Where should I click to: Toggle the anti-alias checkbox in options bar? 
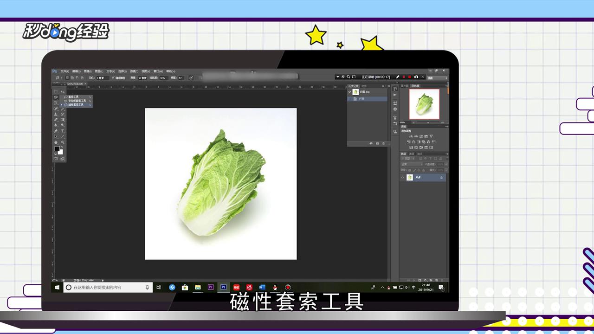pyautogui.click(x=113, y=77)
